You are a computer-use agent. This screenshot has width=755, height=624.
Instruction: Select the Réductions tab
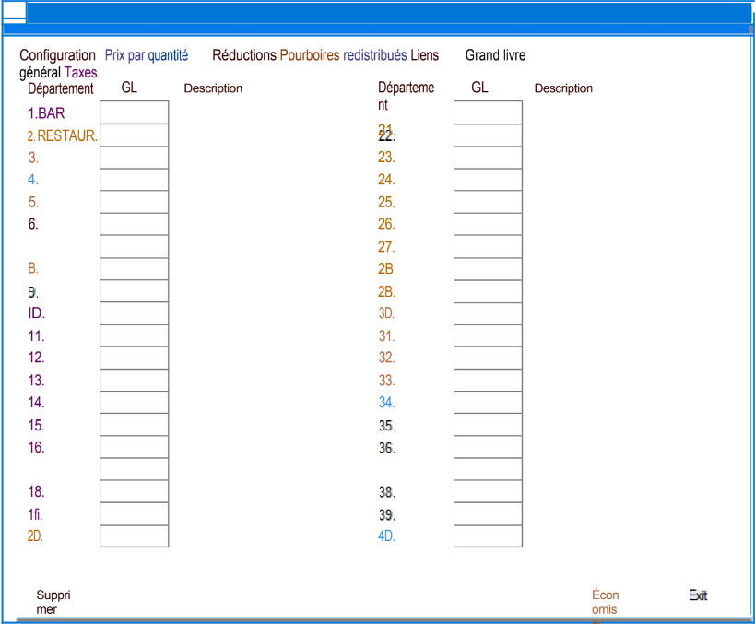coord(244,55)
